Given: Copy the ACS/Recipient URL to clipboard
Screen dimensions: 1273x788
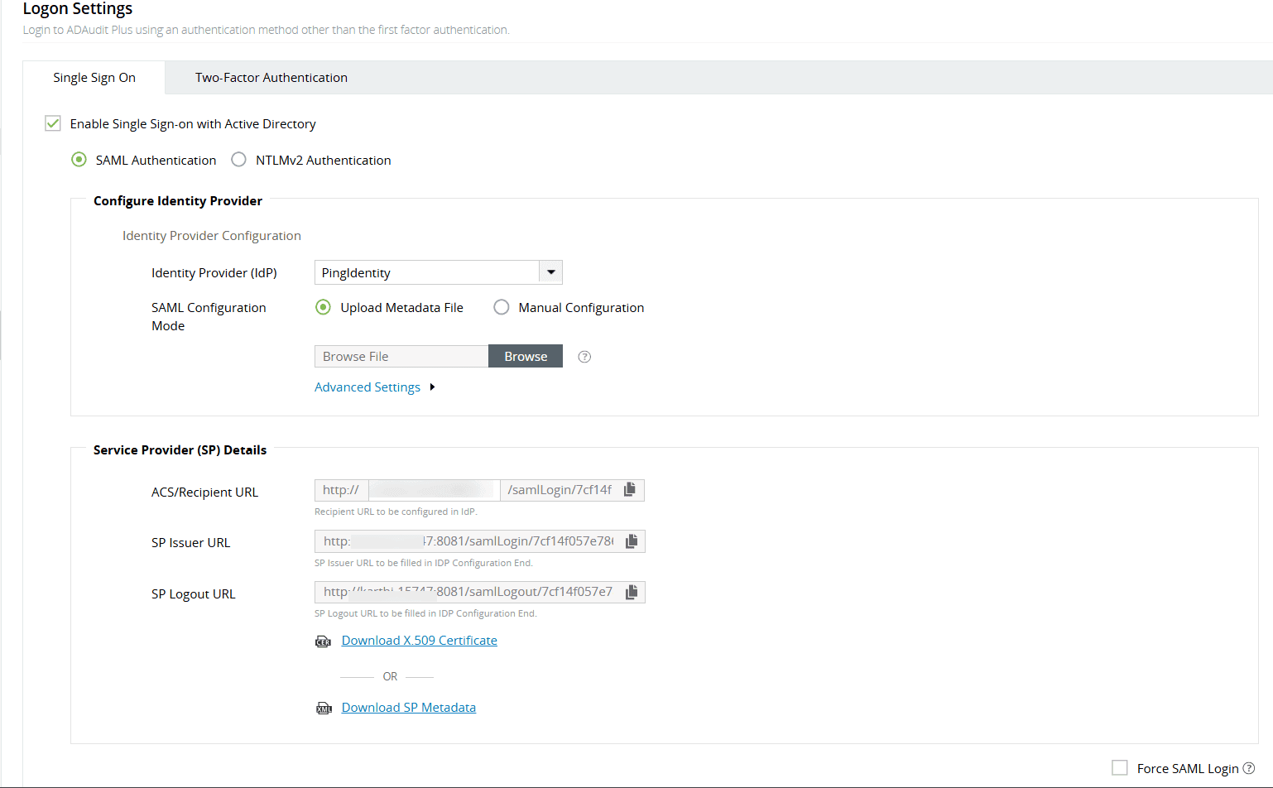Looking at the screenshot, I should 630,489.
